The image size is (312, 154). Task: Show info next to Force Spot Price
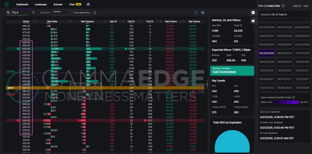(x=94, y=13)
